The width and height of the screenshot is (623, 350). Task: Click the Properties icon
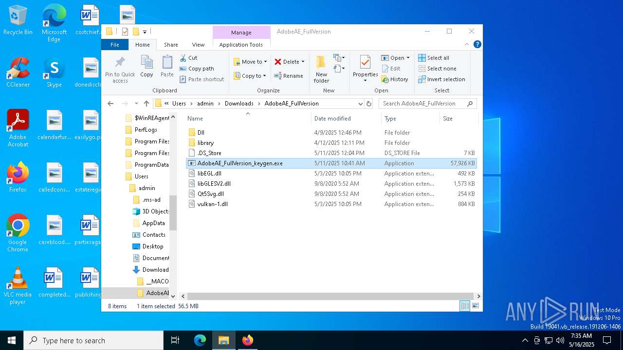[x=365, y=62]
